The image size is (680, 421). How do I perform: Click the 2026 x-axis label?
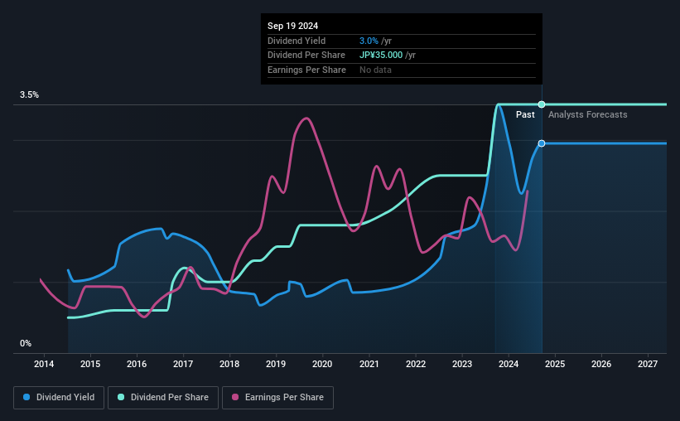point(601,364)
